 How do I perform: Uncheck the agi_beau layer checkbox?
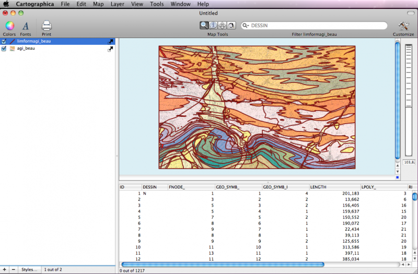tap(4, 49)
